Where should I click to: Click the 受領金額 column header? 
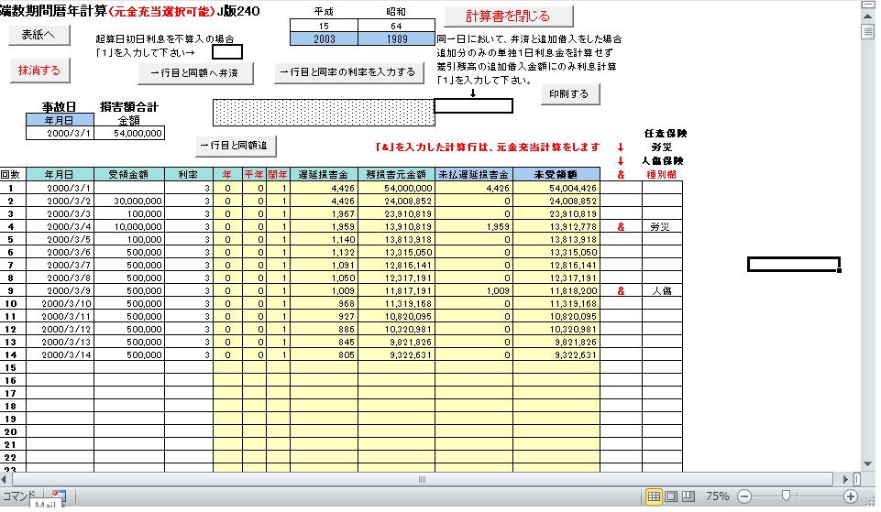pos(129,175)
